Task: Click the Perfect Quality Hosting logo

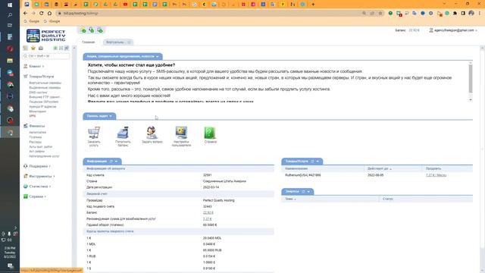Action: [x=45, y=36]
